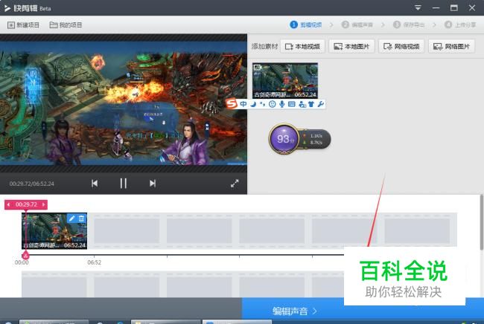Maximize the 快剪辑 window
Screen dimensions: 484x324
click(x=454, y=8)
